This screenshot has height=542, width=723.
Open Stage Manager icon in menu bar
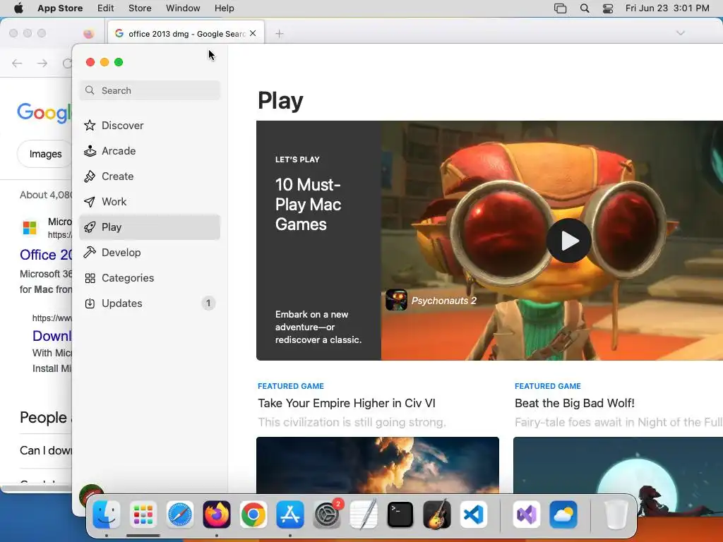(560, 8)
